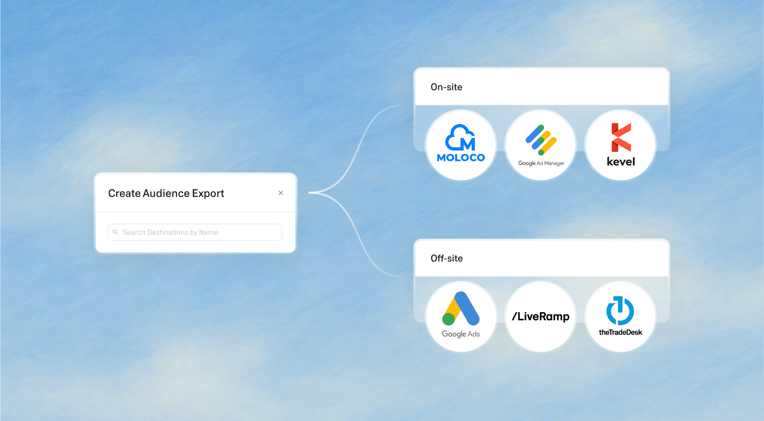Choose the Google Ad Manager icon

point(541,145)
